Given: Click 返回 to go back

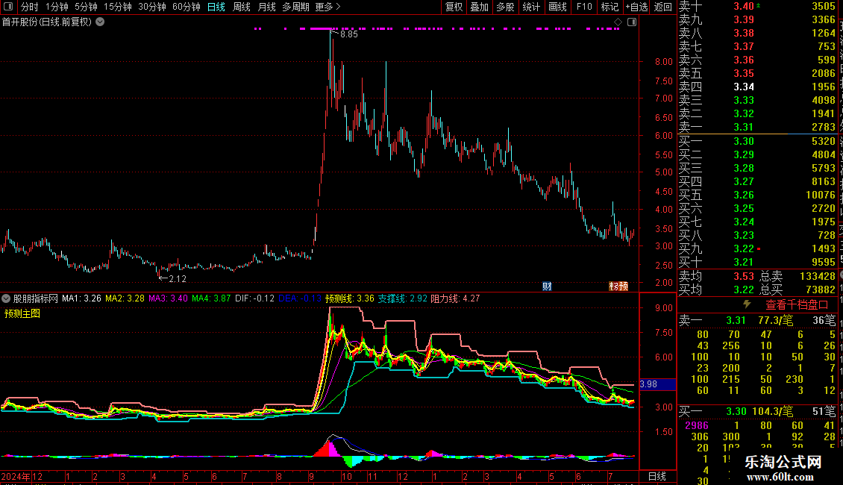Looking at the screenshot, I should (x=663, y=7).
